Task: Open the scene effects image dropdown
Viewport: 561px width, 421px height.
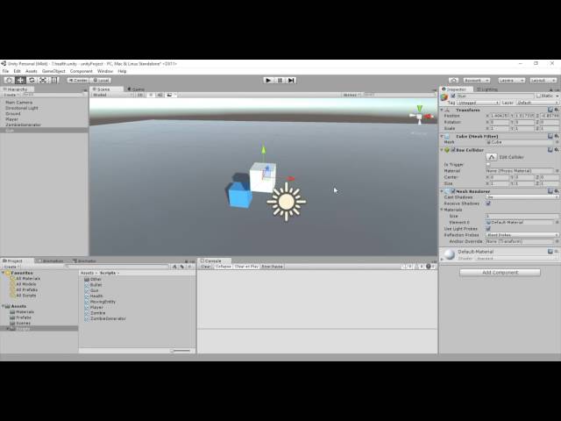Action: 171,95
